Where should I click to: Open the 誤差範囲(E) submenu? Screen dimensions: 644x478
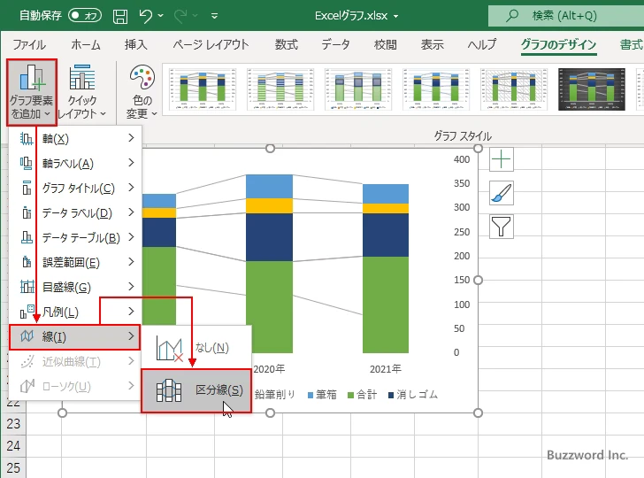75,262
